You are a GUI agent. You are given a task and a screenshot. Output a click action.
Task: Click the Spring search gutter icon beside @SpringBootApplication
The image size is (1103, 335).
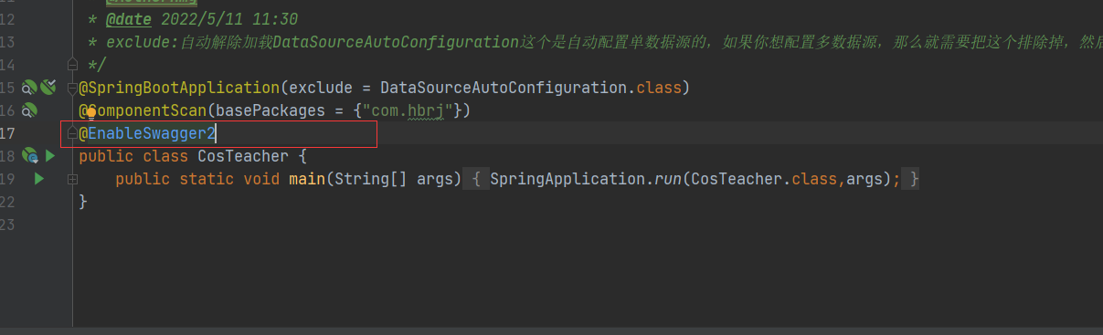click(29, 88)
